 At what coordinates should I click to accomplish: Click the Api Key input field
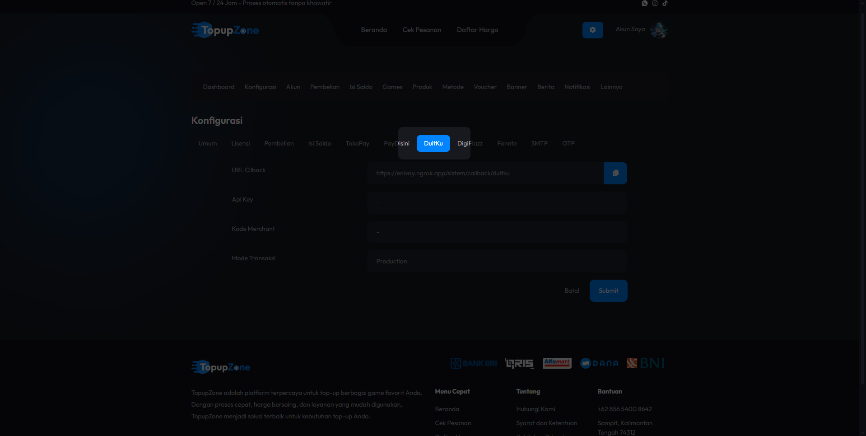point(497,202)
